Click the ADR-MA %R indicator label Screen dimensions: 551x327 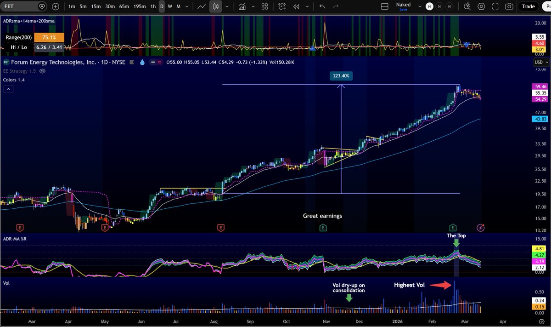(x=16, y=239)
